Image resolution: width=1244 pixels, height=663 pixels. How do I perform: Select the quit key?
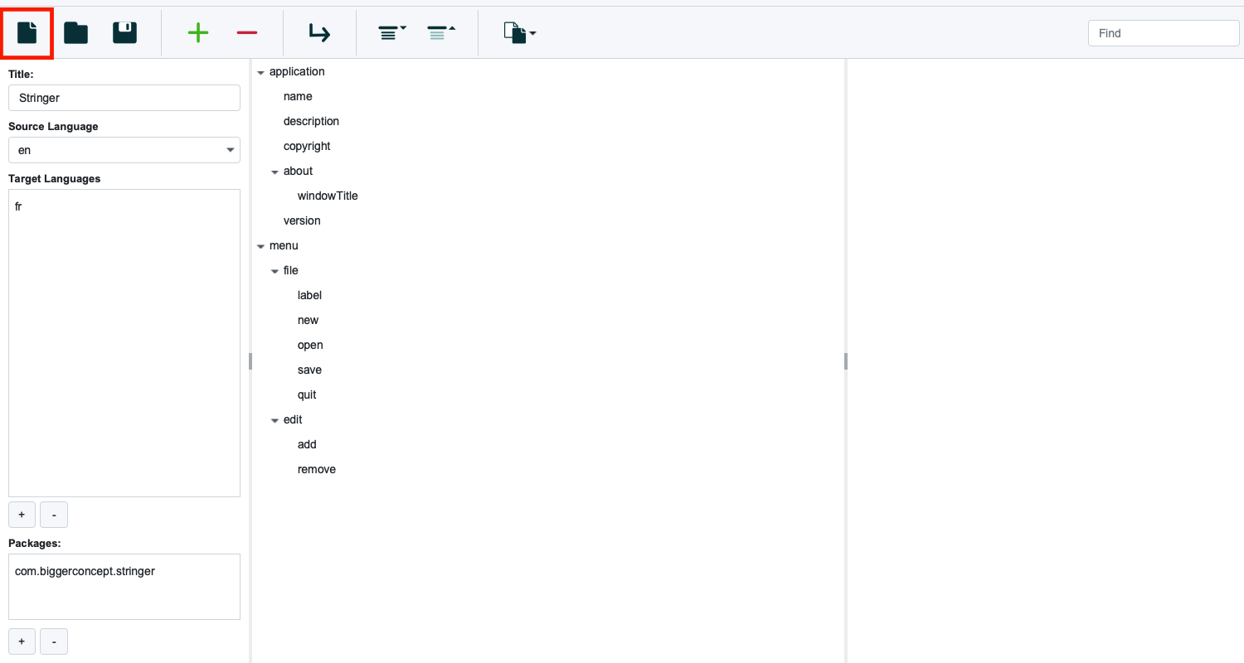pyautogui.click(x=307, y=394)
